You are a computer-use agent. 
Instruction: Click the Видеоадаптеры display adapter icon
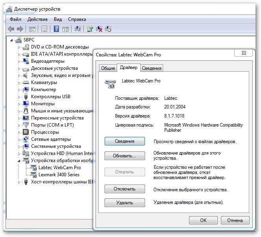tap(26, 61)
